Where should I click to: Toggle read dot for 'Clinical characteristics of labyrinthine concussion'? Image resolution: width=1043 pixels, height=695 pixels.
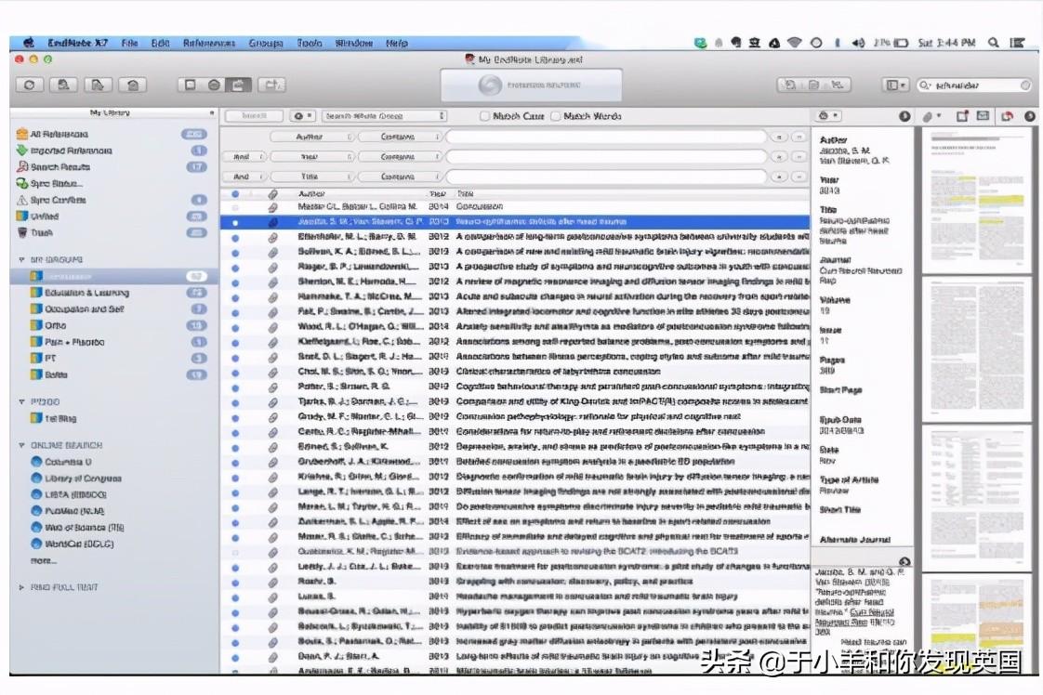(x=235, y=373)
